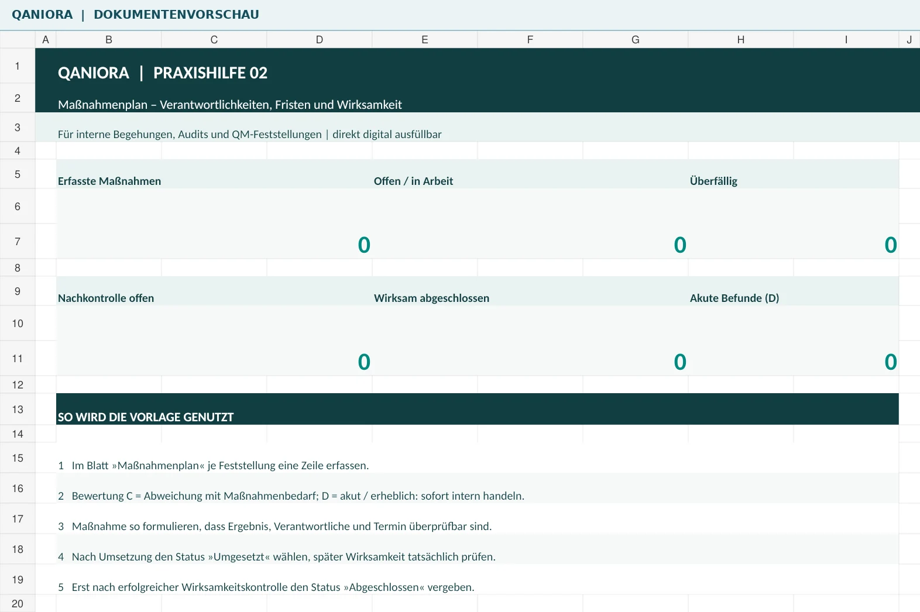
Task: Select the "Überfällig" label
Action: [x=713, y=181]
